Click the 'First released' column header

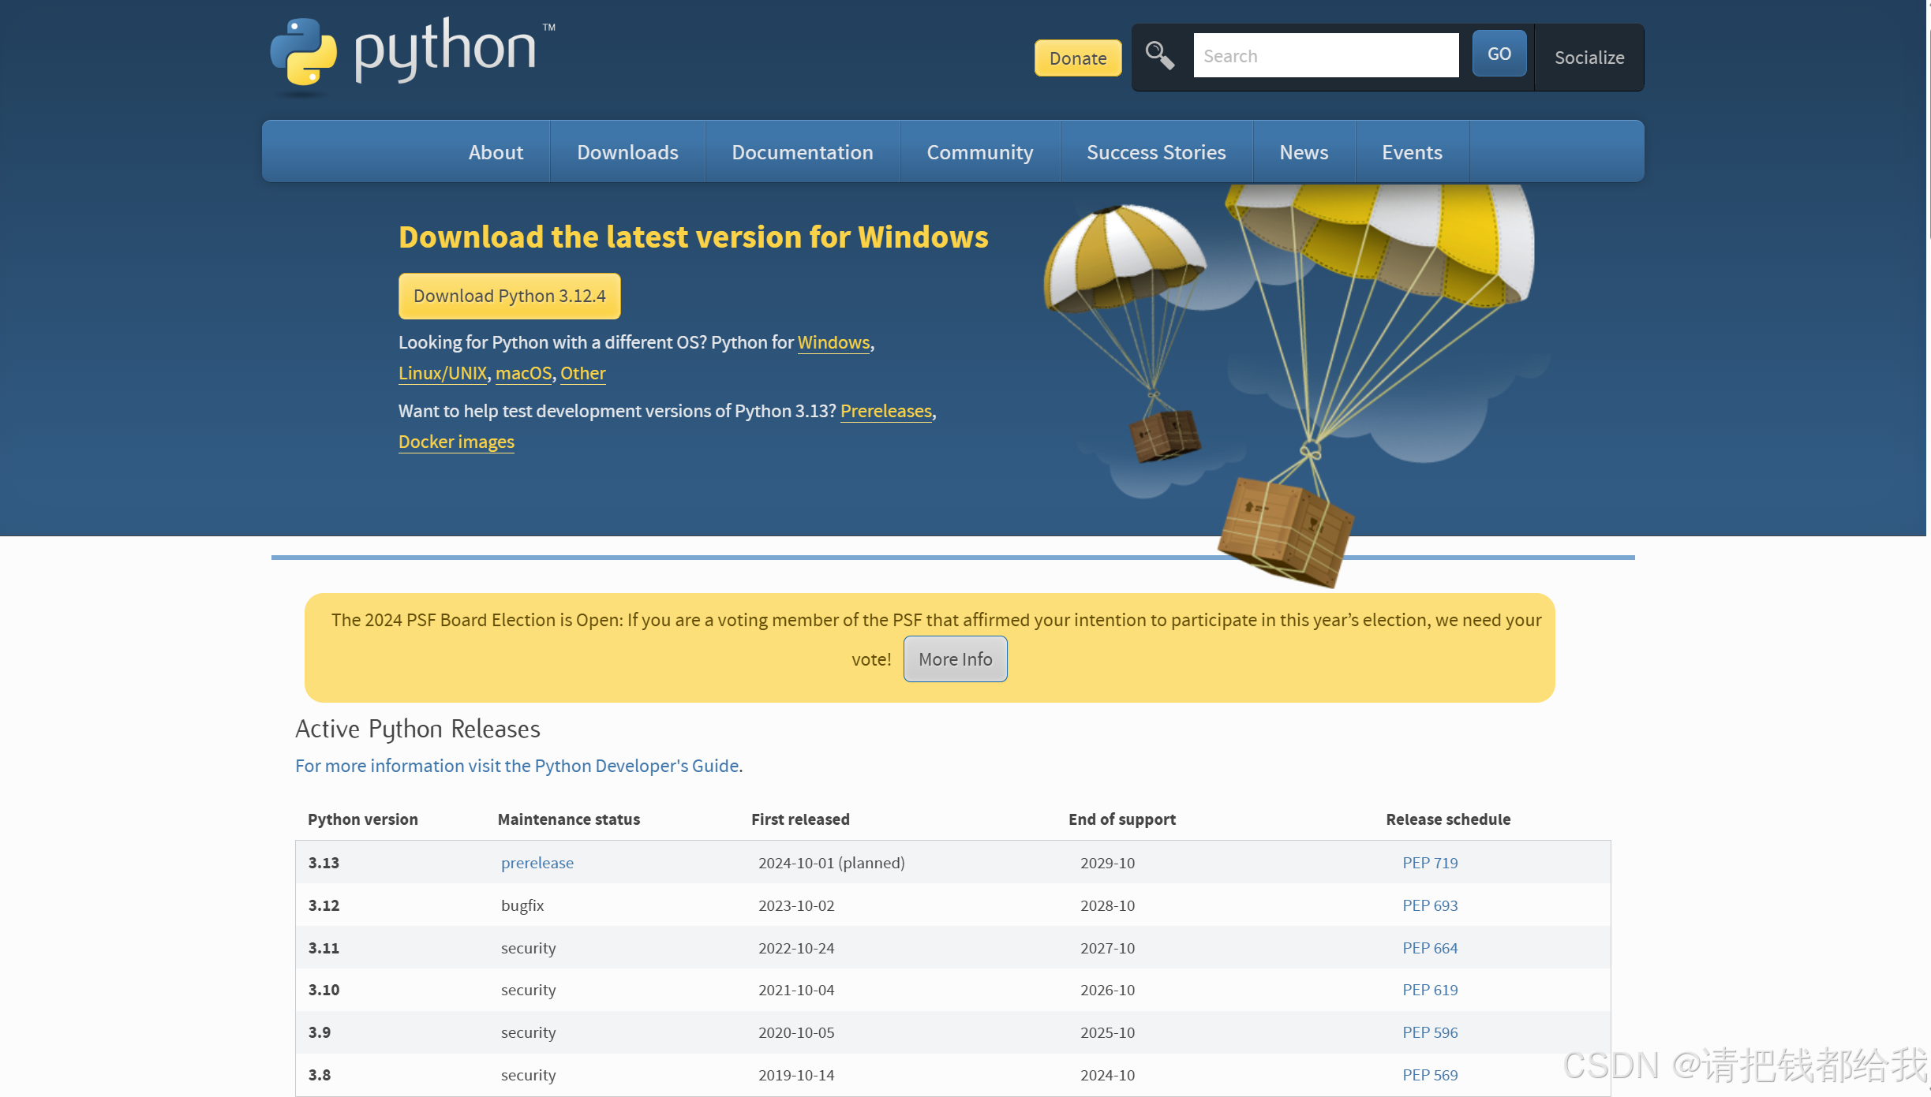click(x=800, y=819)
